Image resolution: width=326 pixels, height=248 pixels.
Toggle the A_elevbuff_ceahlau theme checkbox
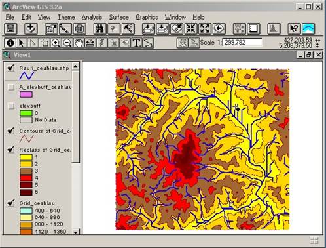click(11, 87)
